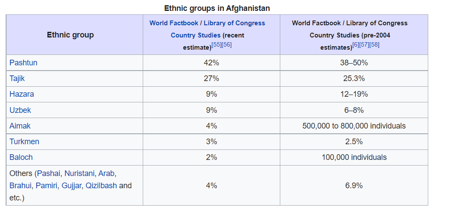Image resolution: width=450 pixels, height=210 pixels.
Task: Click the Tajik link in the table
Action: (x=18, y=78)
